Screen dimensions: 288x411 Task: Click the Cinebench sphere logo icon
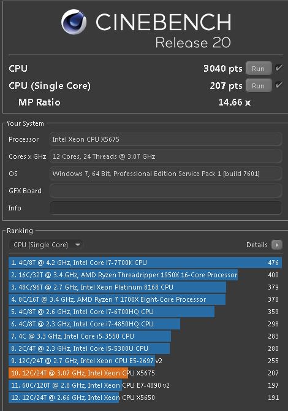[x=74, y=22]
